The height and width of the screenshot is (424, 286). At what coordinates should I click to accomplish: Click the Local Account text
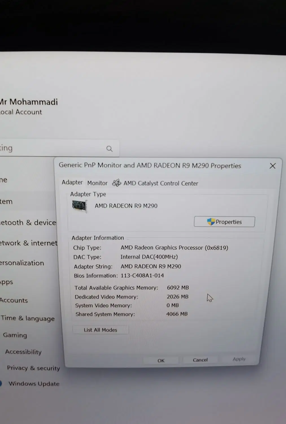pos(21,112)
